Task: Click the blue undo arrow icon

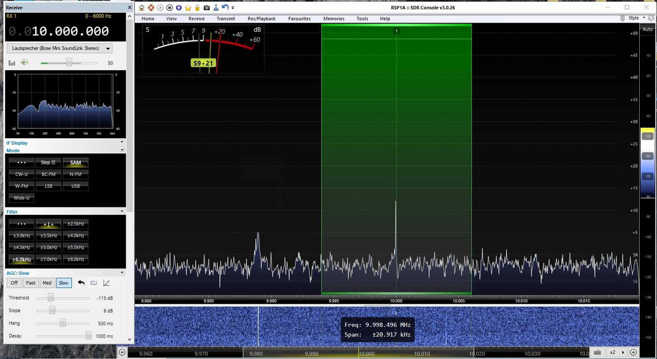Action: [225, 7]
